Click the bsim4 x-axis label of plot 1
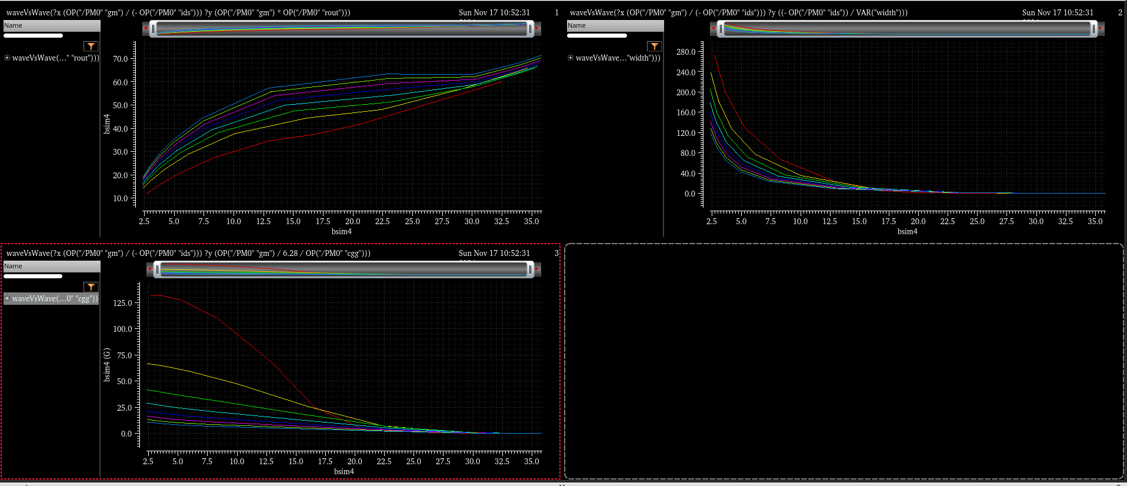The width and height of the screenshot is (1127, 486). pos(342,231)
